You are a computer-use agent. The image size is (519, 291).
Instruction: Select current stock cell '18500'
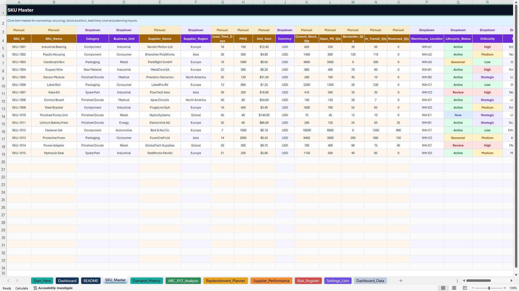[307, 130]
